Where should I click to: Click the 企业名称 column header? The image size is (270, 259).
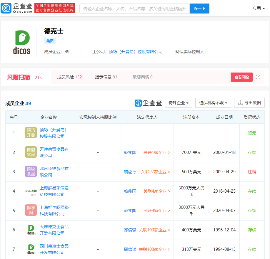(49, 117)
